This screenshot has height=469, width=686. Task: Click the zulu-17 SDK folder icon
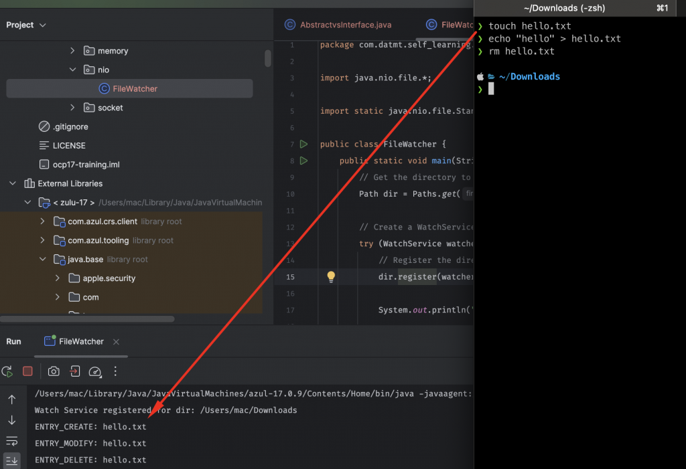tap(44, 202)
